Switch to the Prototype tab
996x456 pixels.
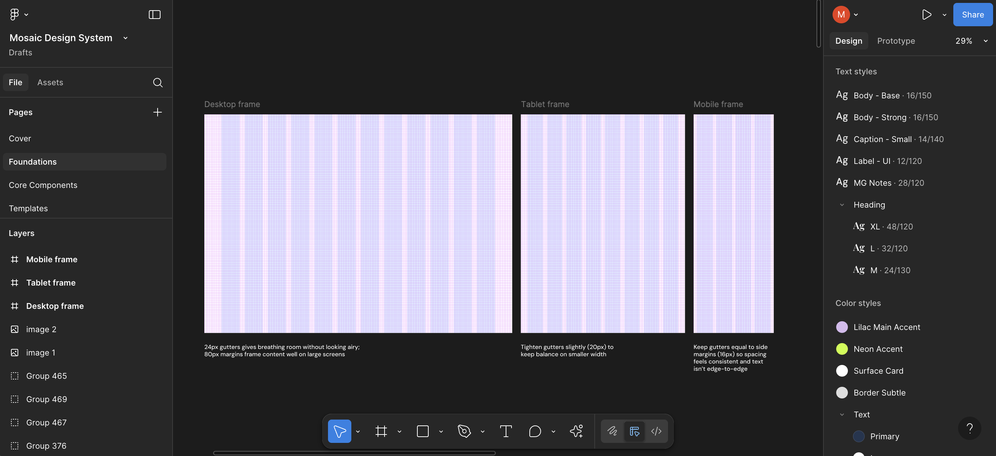pyautogui.click(x=896, y=40)
